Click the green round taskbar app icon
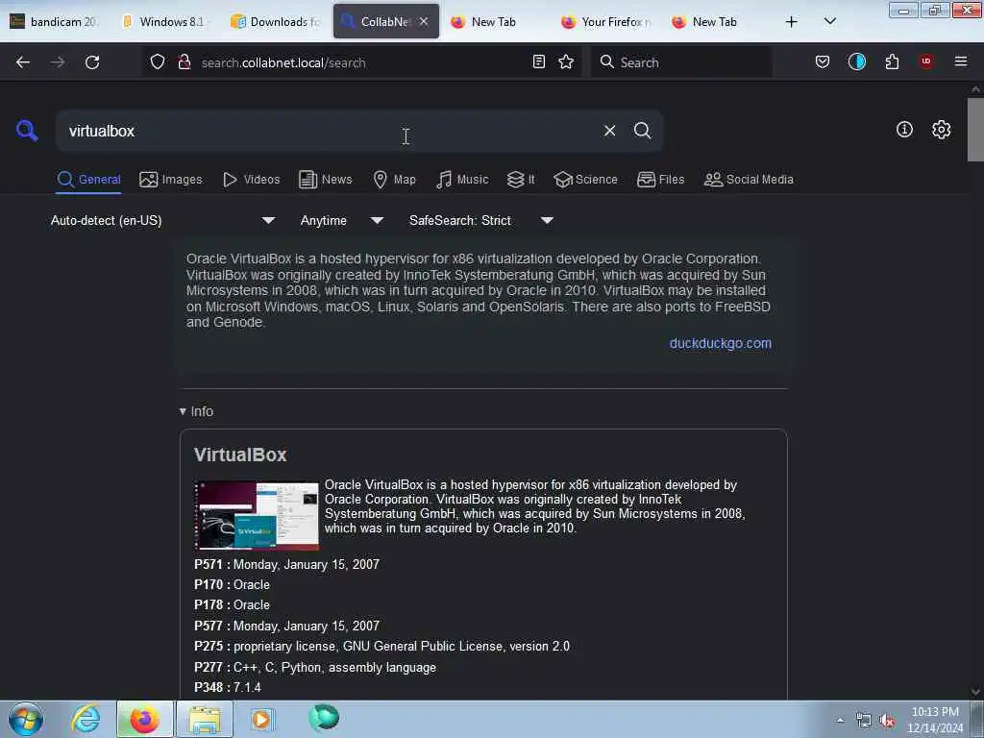984x738 pixels. point(324,718)
